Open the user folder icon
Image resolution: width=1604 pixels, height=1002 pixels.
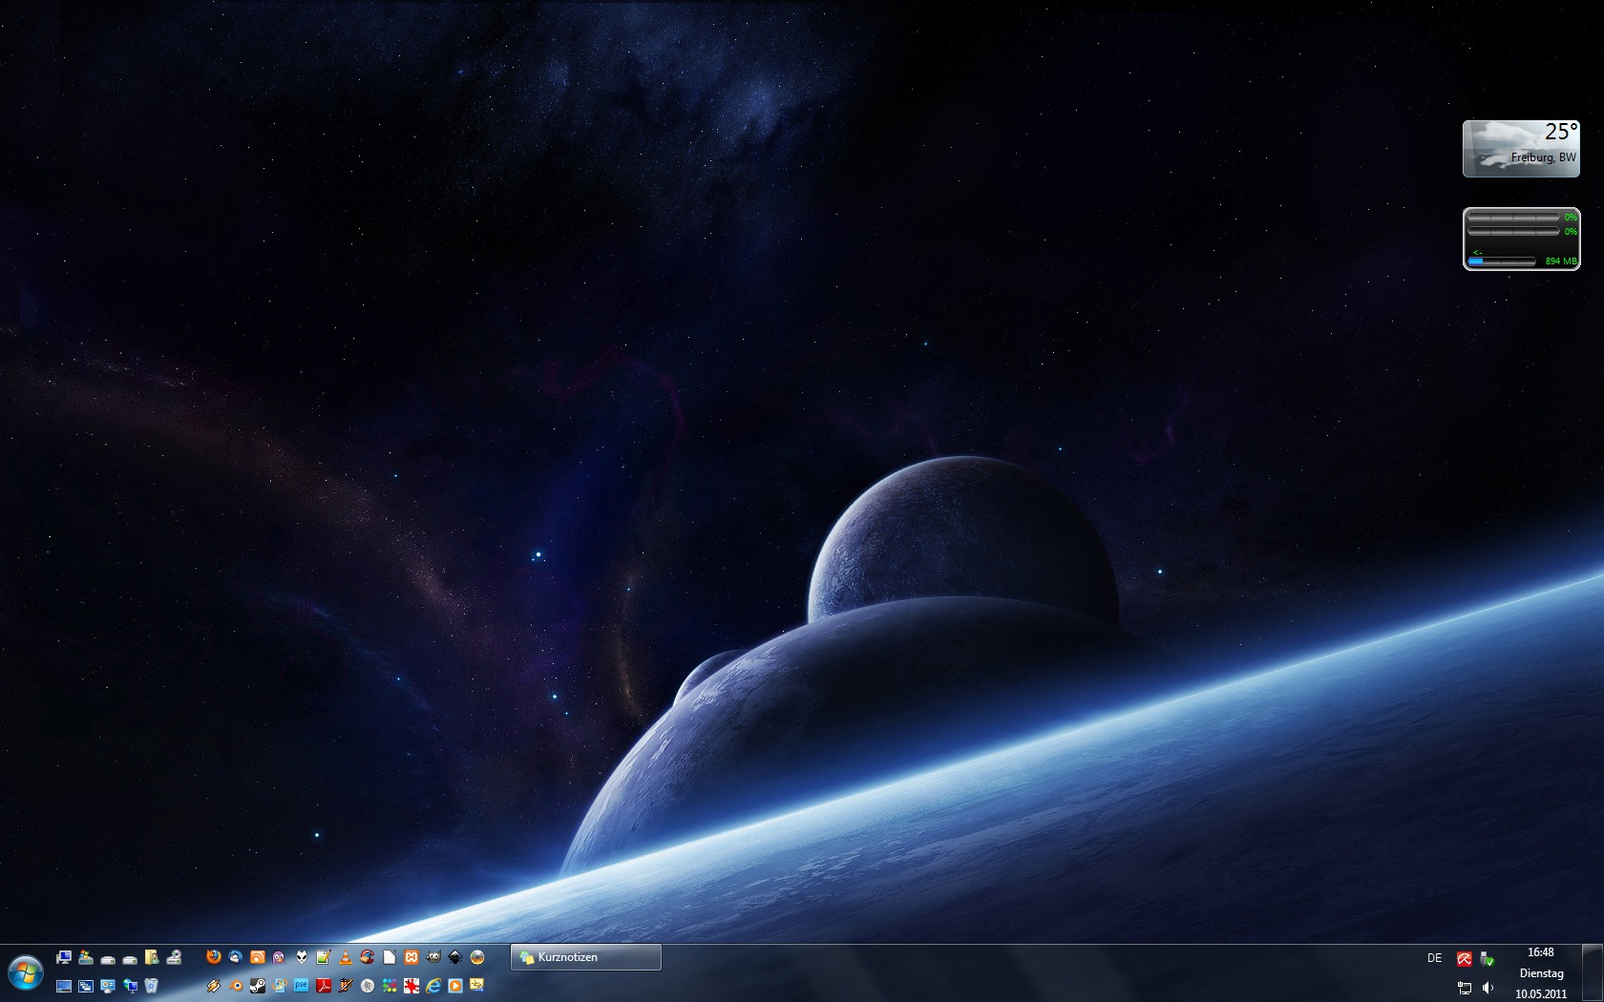coord(152,957)
